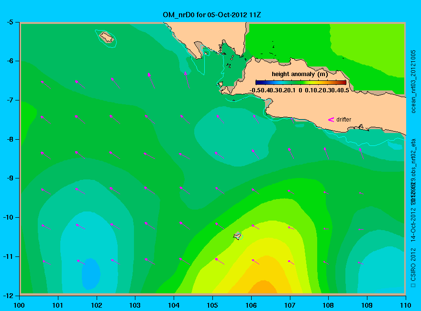Click the y-axis label -10

8,217
